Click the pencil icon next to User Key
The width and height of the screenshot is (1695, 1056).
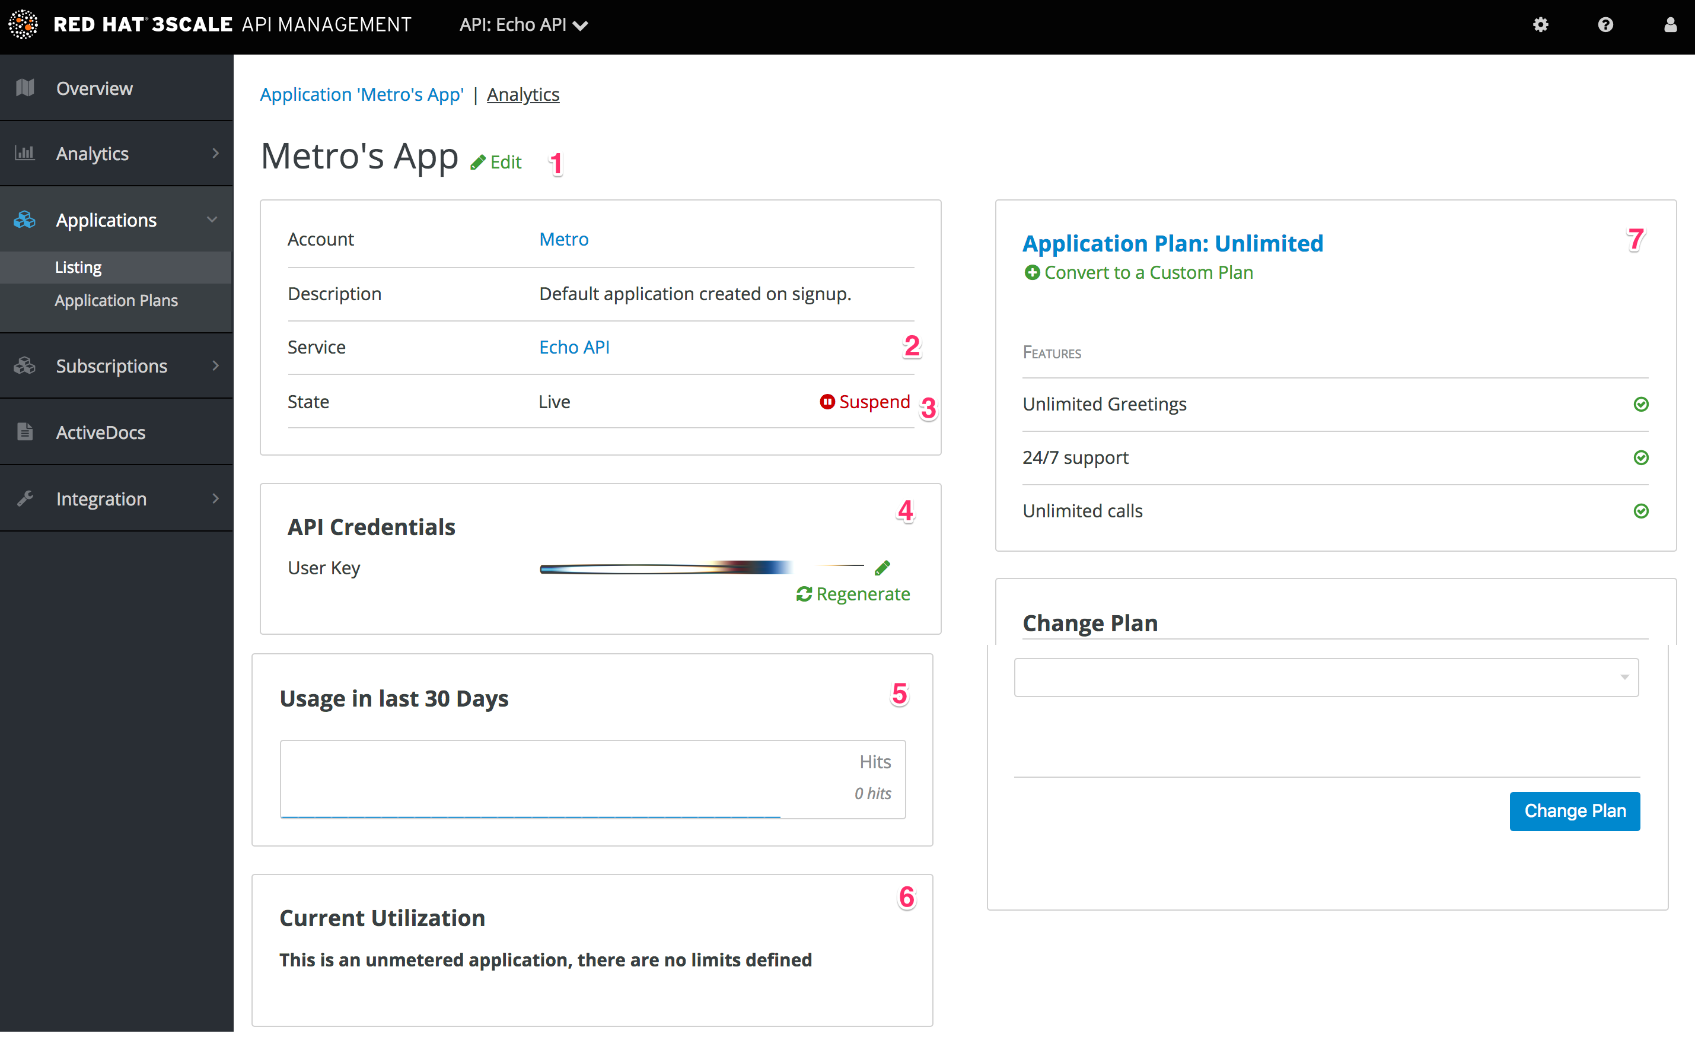[x=882, y=568]
